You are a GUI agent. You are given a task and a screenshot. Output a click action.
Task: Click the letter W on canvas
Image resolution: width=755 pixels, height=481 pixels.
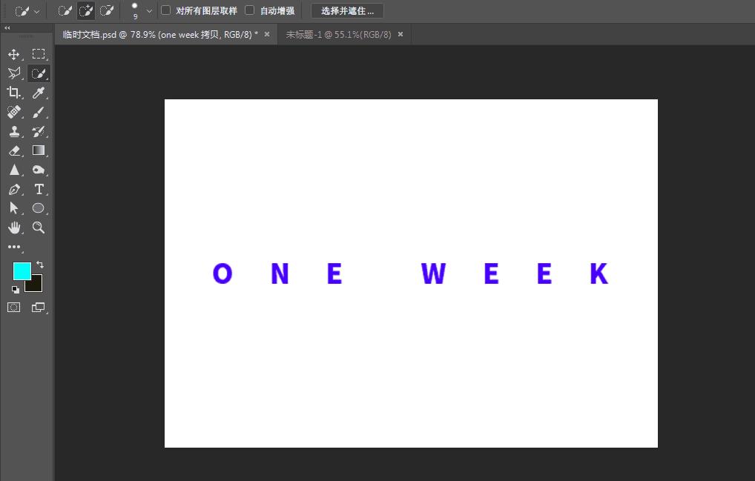[x=433, y=273]
